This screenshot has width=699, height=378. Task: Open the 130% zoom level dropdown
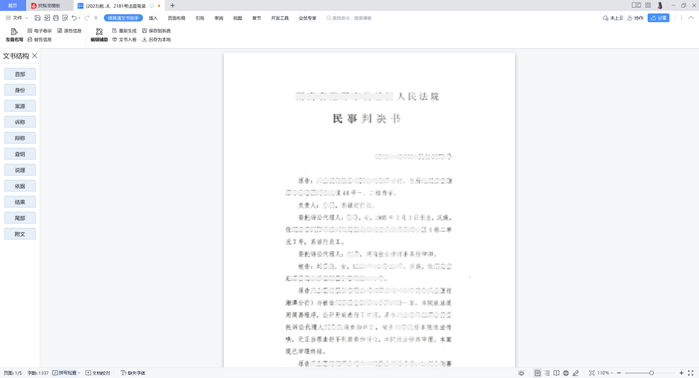point(605,373)
